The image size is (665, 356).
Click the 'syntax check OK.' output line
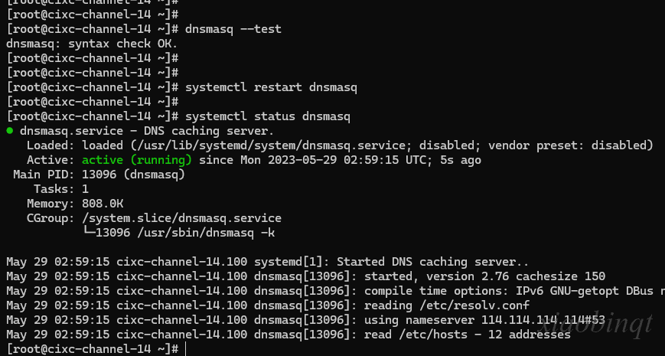92,44
